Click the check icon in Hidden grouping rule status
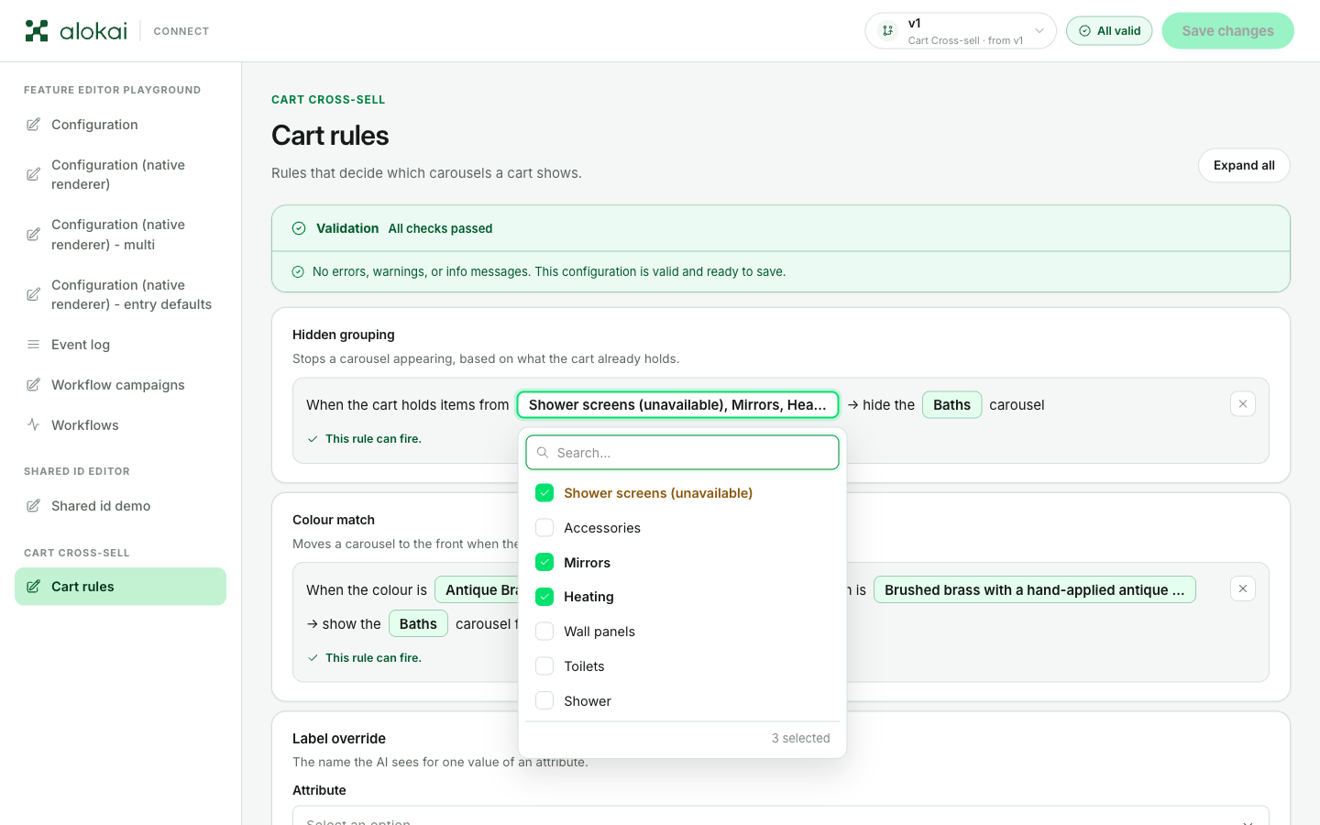 pyautogui.click(x=313, y=439)
